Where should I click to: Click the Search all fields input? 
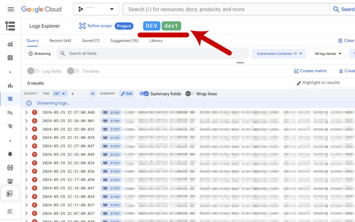[153, 53]
